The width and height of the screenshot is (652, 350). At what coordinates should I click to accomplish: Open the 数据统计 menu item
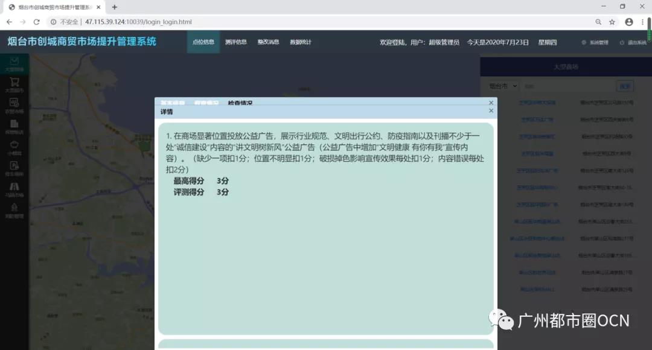click(x=301, y=42)
